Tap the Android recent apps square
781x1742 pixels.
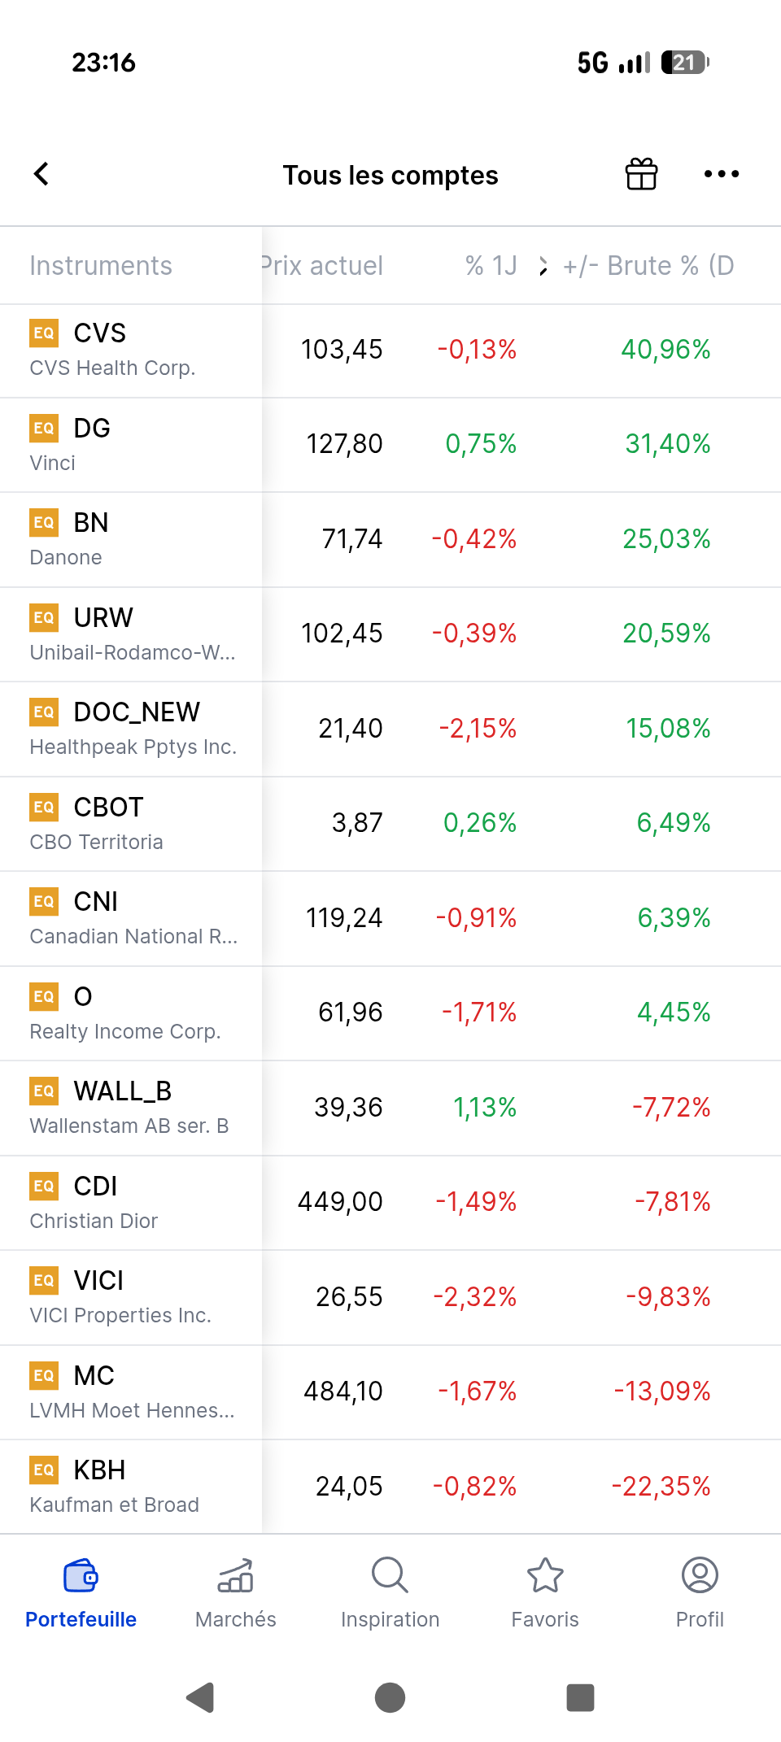[580, 1697]
